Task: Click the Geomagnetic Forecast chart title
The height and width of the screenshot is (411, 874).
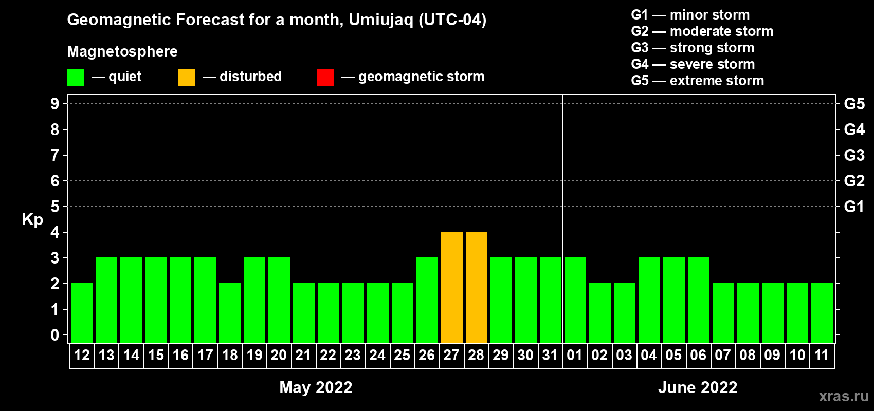Action: click(x=277, y=20)
